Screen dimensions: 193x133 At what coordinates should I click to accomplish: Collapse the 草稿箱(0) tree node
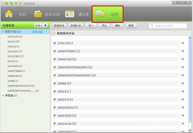point(3,95)
